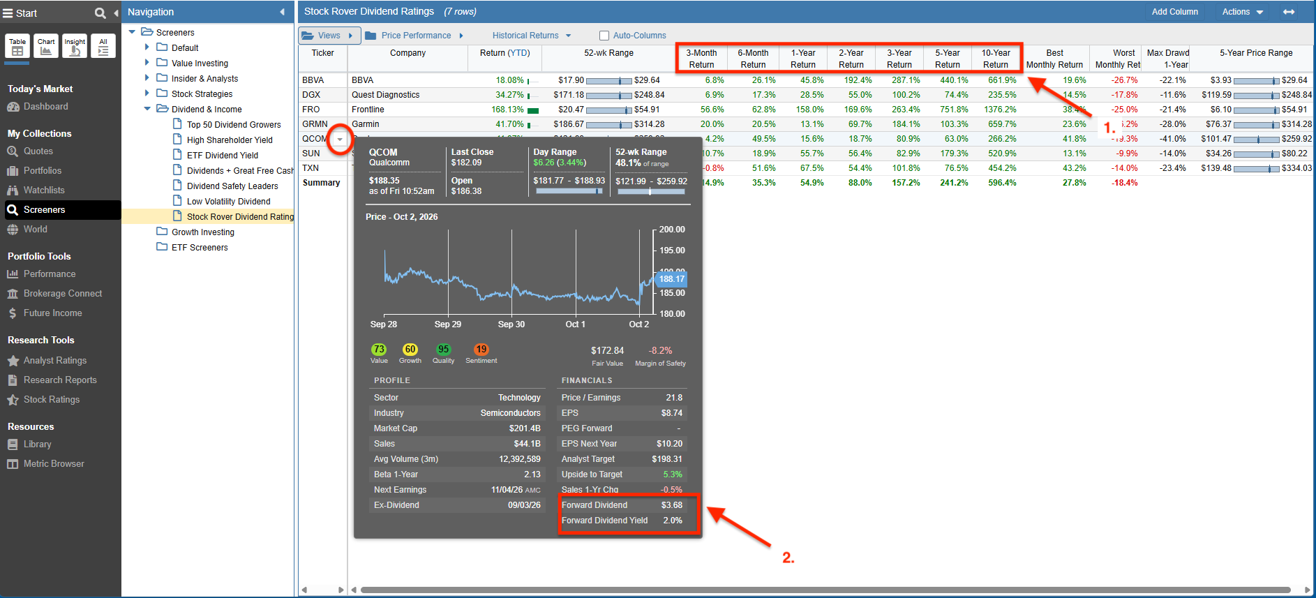This screenshot has width=1316, height=598.
Task: Collapse the left Start sidebar arrow
Action: point(116,13)
